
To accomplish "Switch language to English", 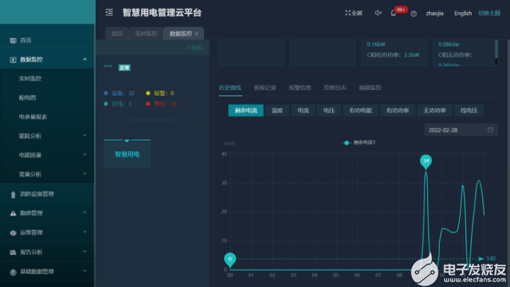I will click(x=463, y=13).
